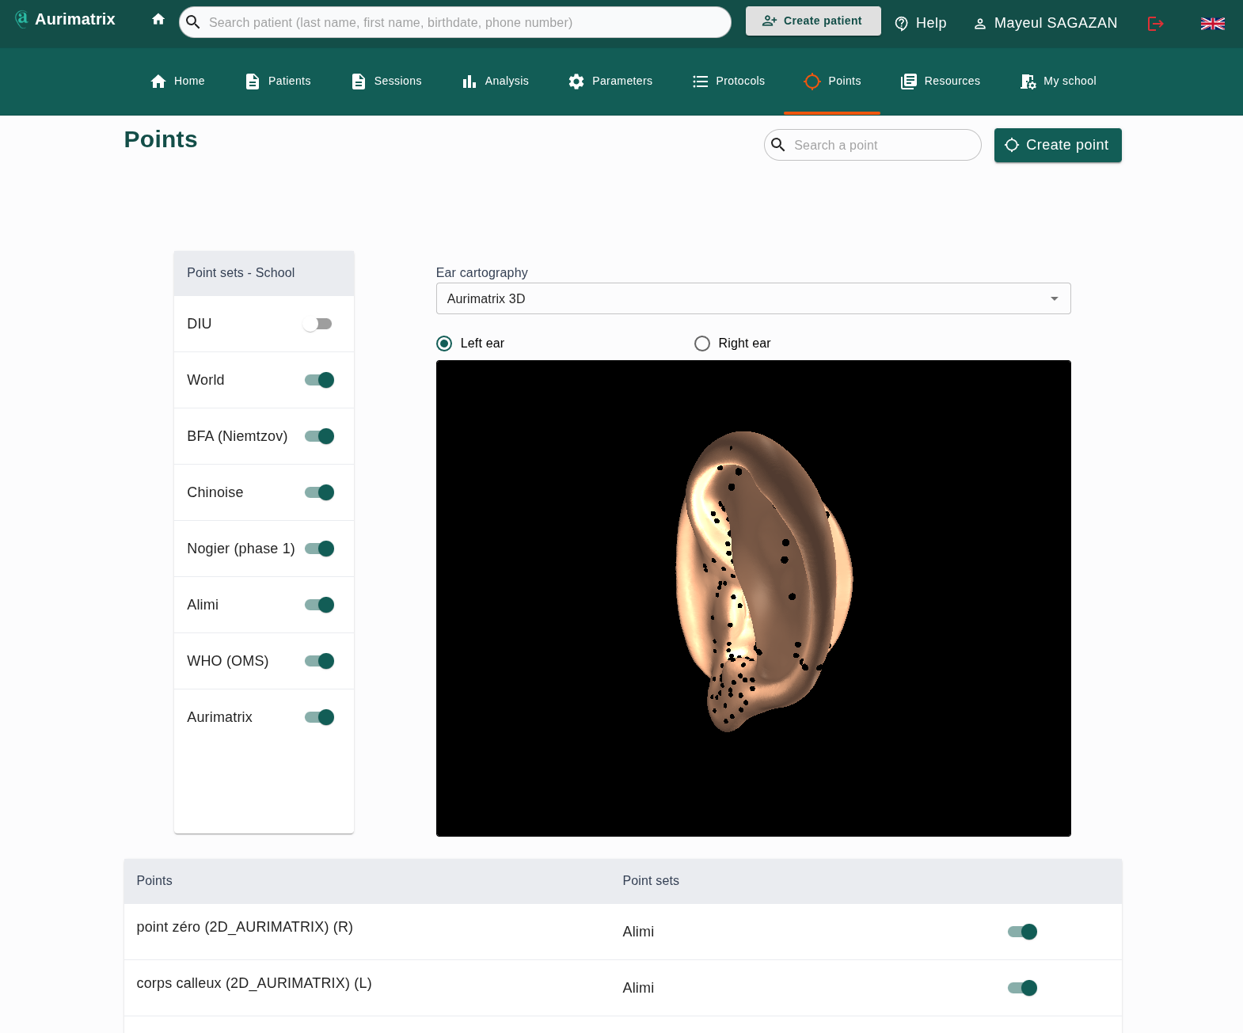Click the home icon beside the Aurimatrix logo
Screen dimensions: 1243x1033
pyautogui.click(x=158, y=20)
